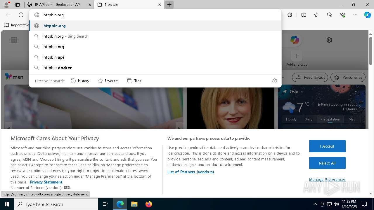This screenshot has height=210, width=374.
Task: Open List of Partners (vendors) link
Action: click(x=191, y=172)
